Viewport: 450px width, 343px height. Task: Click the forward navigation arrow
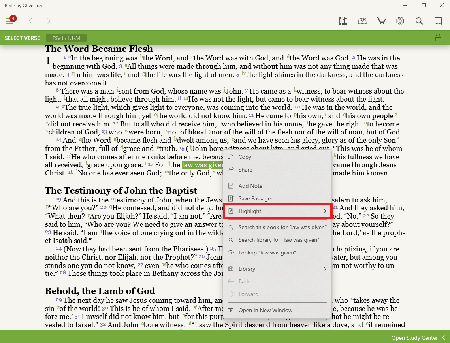47,21
